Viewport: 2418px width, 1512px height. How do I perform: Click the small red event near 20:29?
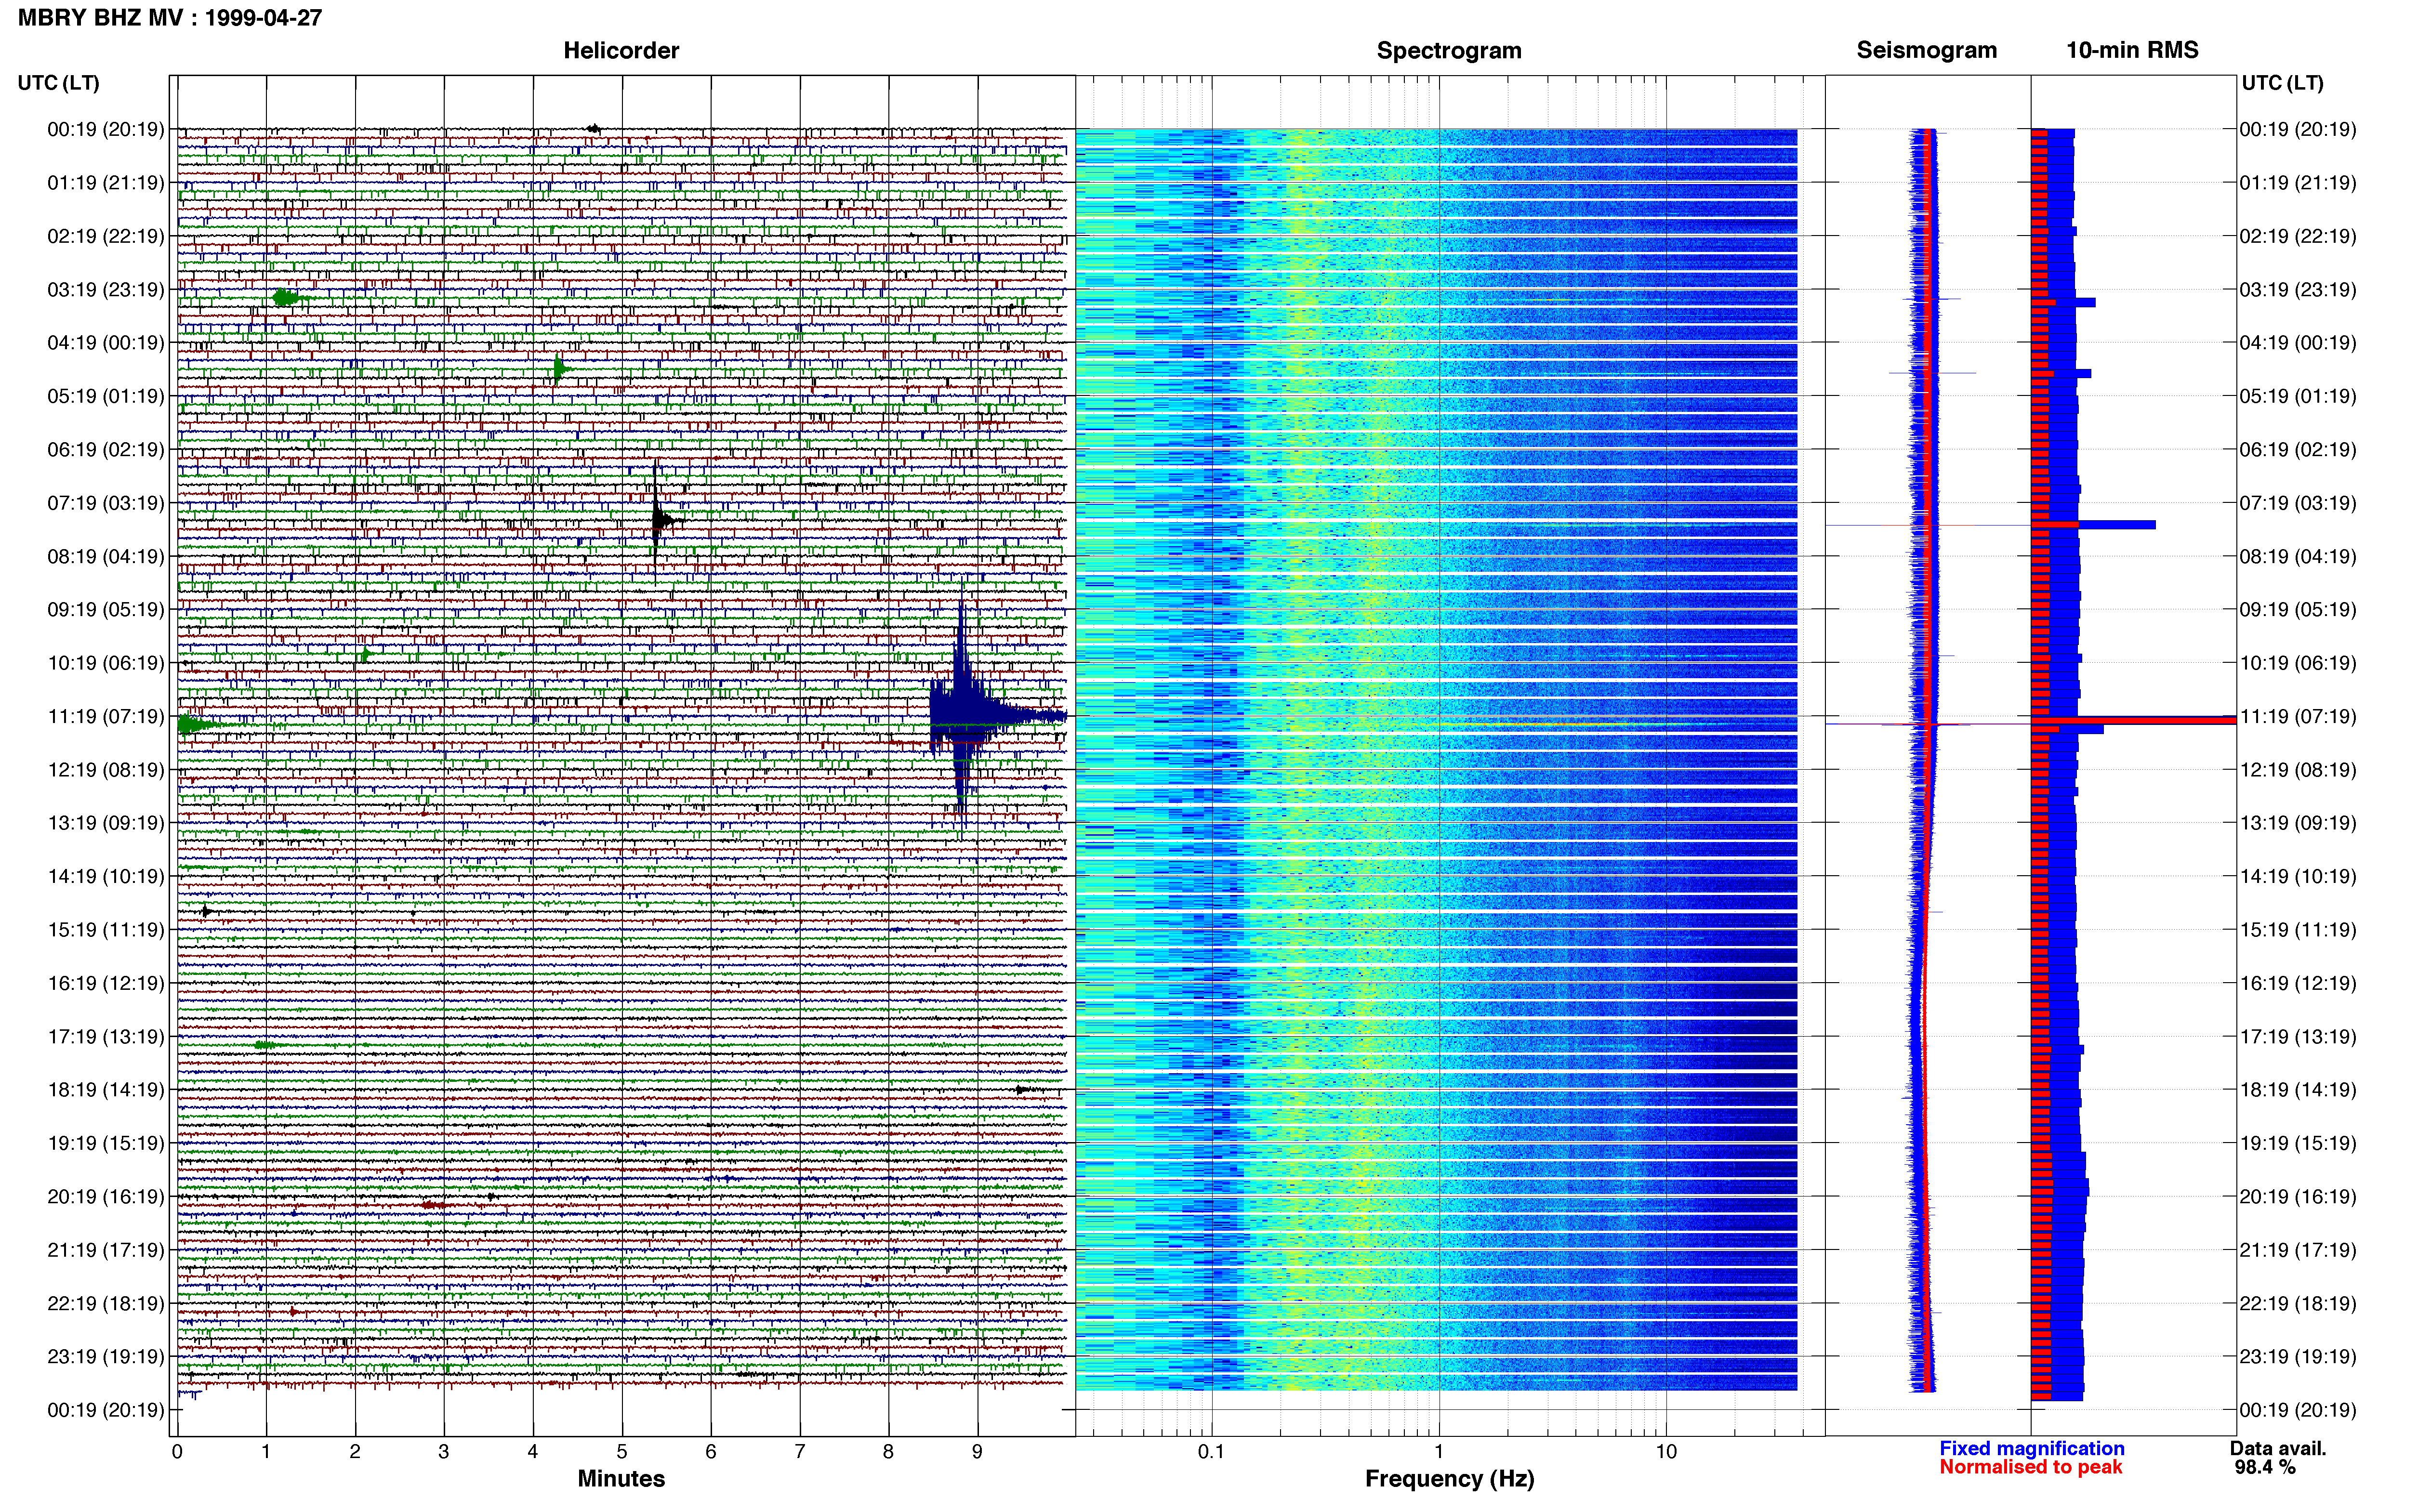(x=433, y=1205)
